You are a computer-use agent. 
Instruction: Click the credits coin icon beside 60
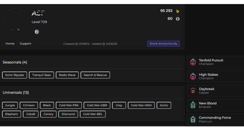click(177, 19)
